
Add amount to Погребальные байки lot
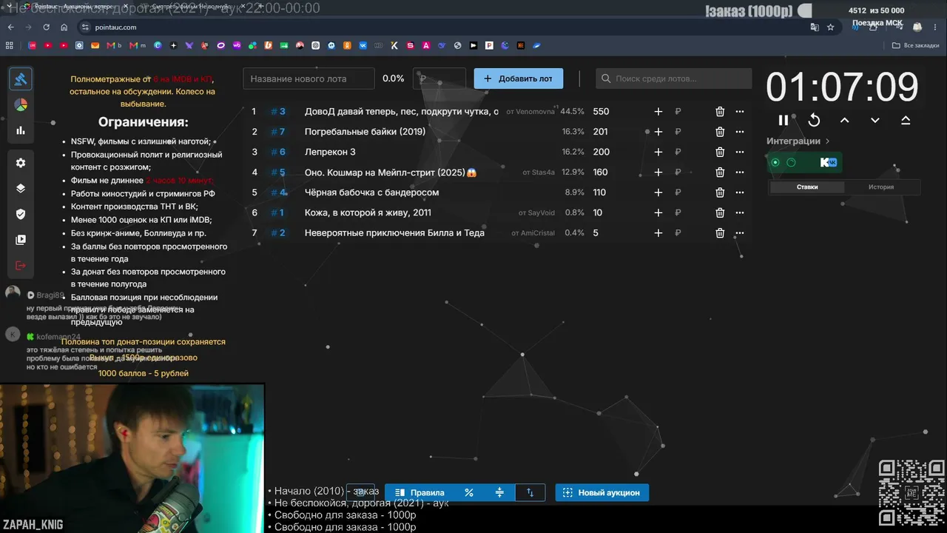tap(658, 132)
